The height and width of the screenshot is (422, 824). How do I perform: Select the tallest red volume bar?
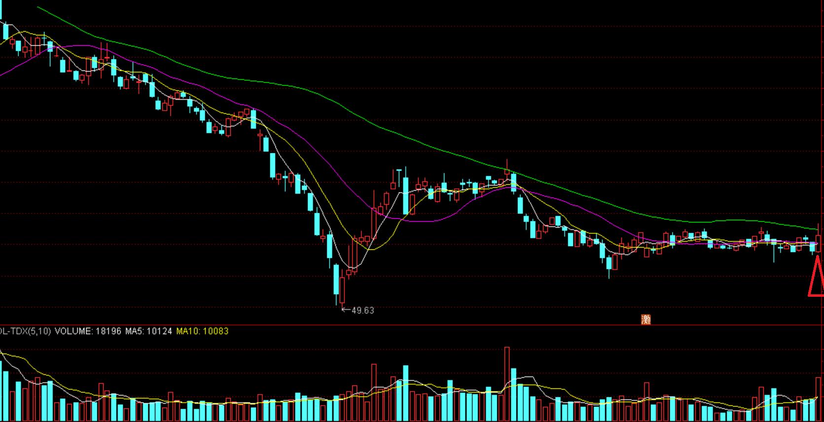tap(507, 385)
